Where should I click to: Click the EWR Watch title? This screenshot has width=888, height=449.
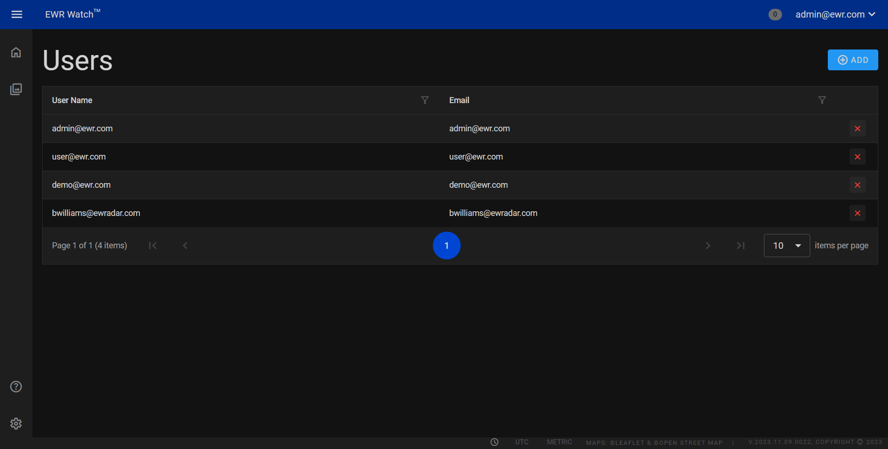pyautogui.click(x=73, y=14)
